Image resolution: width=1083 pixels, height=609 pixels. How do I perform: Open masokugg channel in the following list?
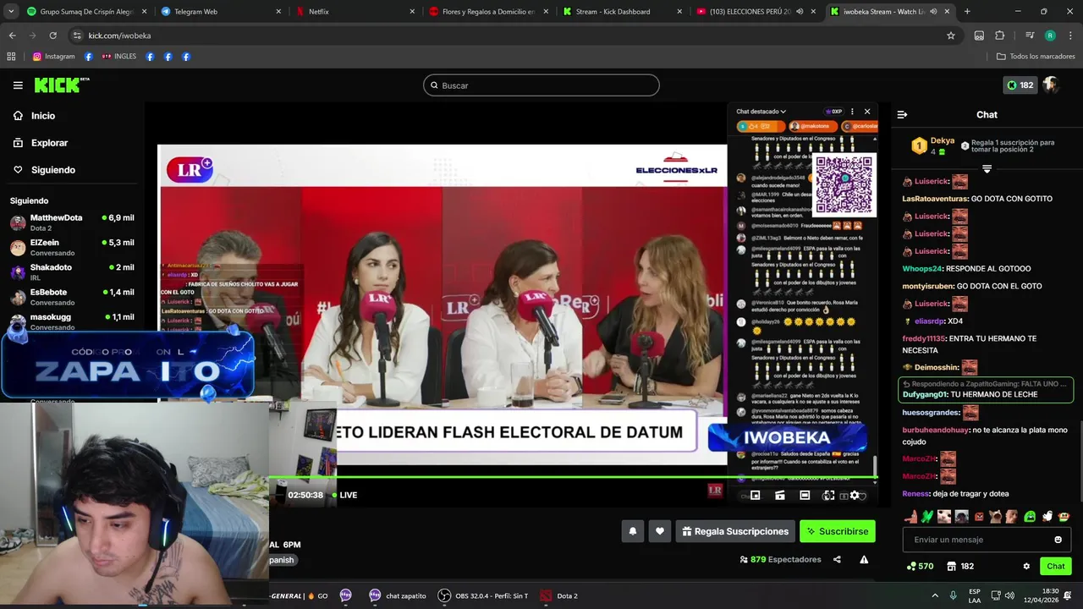72,321
